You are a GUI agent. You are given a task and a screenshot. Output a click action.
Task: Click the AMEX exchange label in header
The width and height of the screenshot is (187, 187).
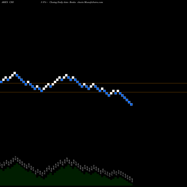pos(4,2)
